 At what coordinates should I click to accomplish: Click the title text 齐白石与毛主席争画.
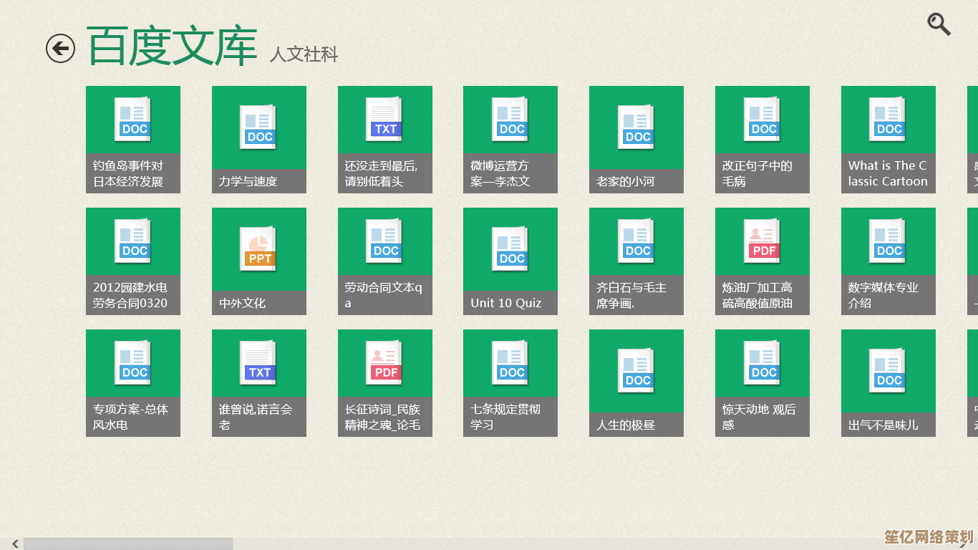(x=631, y=295)
